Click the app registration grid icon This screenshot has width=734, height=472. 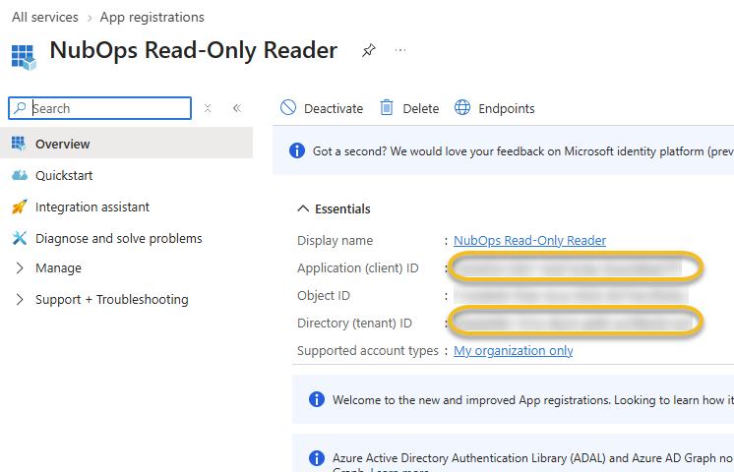[x=24, y=57]
